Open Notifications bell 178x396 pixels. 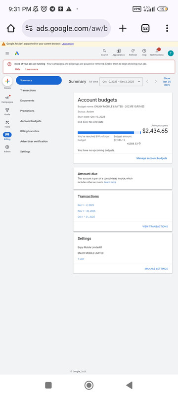[x=157, y=52]
